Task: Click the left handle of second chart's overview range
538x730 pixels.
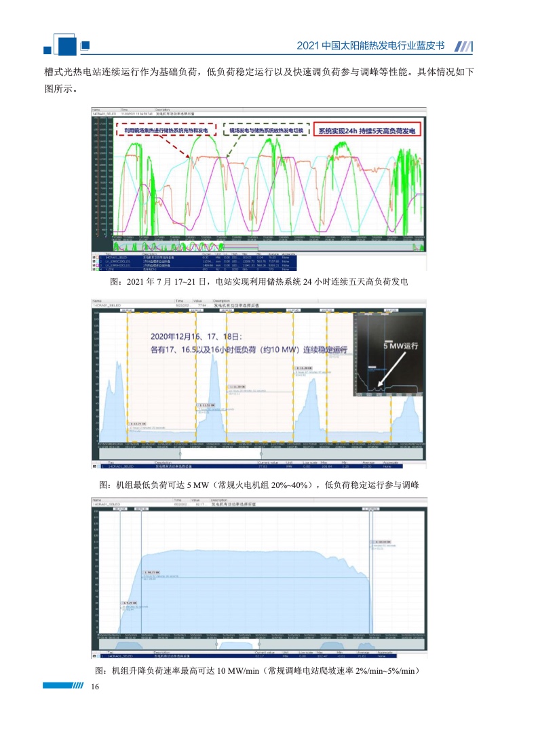Action: tap(178, 451)
